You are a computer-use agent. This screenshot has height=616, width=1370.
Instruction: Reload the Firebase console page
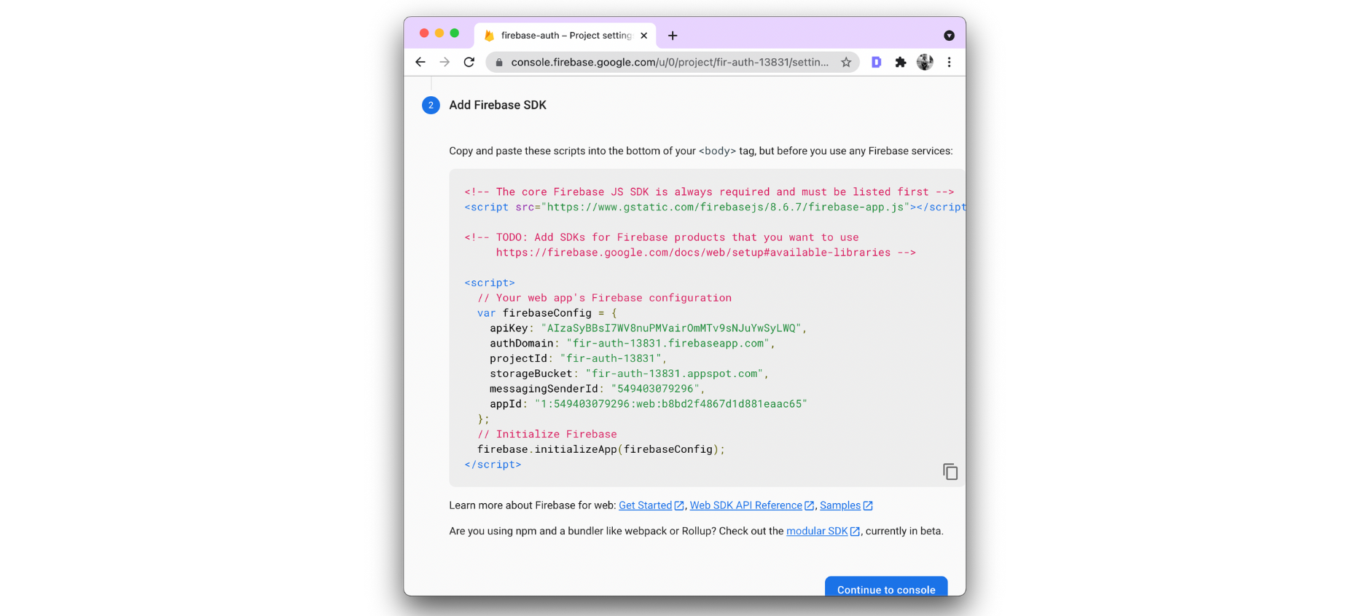469,63
